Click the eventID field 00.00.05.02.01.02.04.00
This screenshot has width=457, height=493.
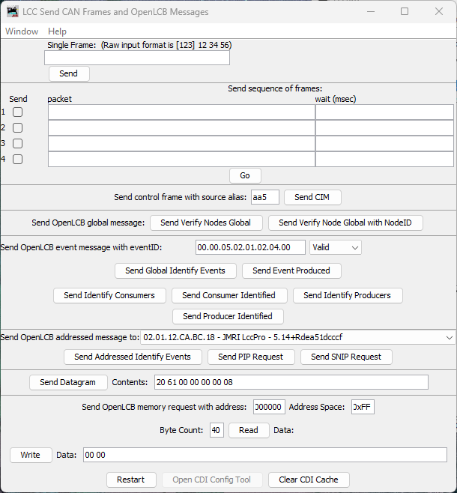[250, 247]
